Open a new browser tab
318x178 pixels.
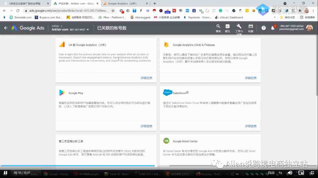point(155,4)
